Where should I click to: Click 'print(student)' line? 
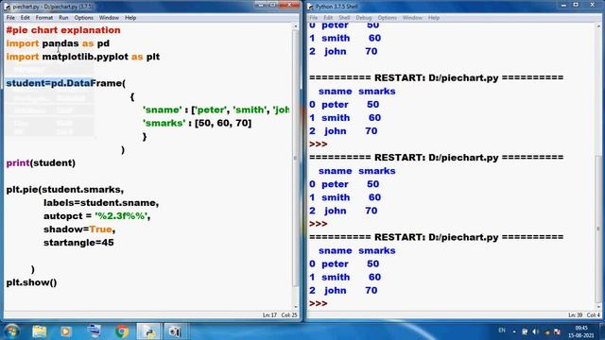(41, 163)
